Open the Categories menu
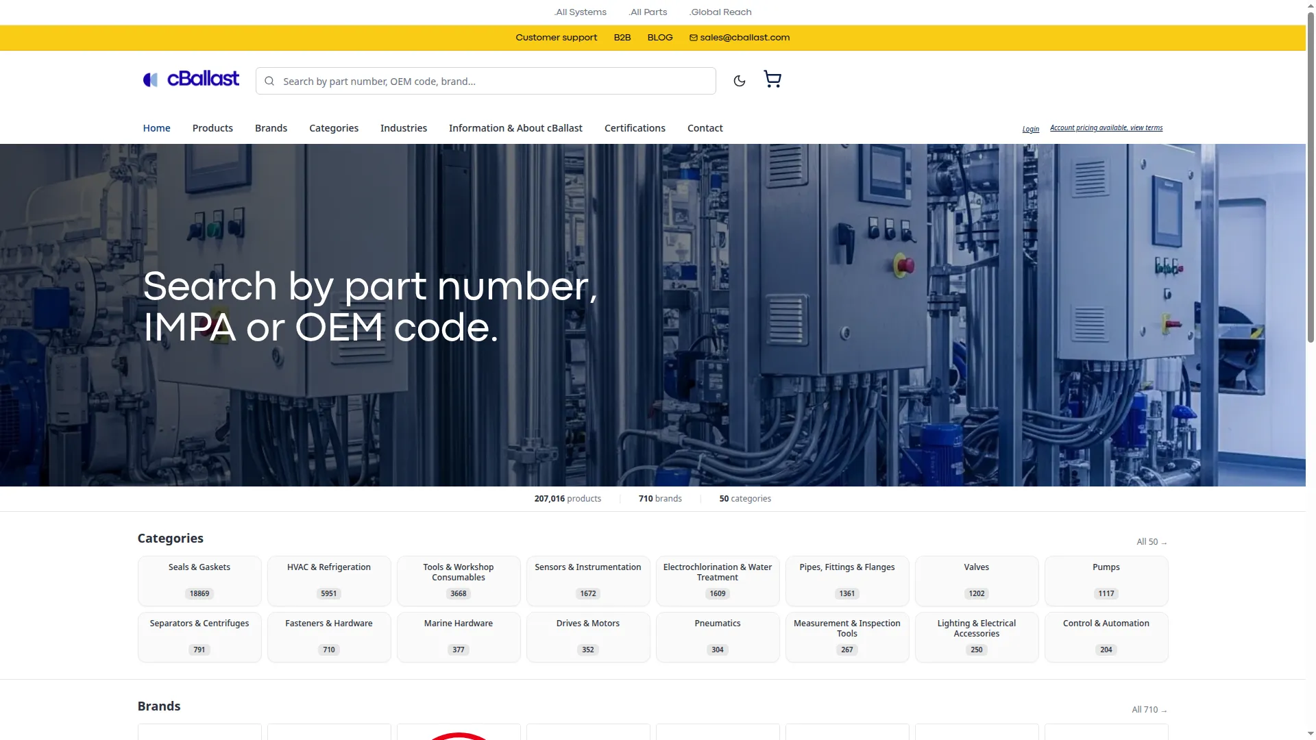The image size is (1316, 740). click(334, 128)
